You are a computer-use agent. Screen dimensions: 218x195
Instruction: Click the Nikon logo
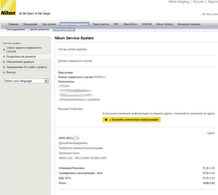point(8,8)
